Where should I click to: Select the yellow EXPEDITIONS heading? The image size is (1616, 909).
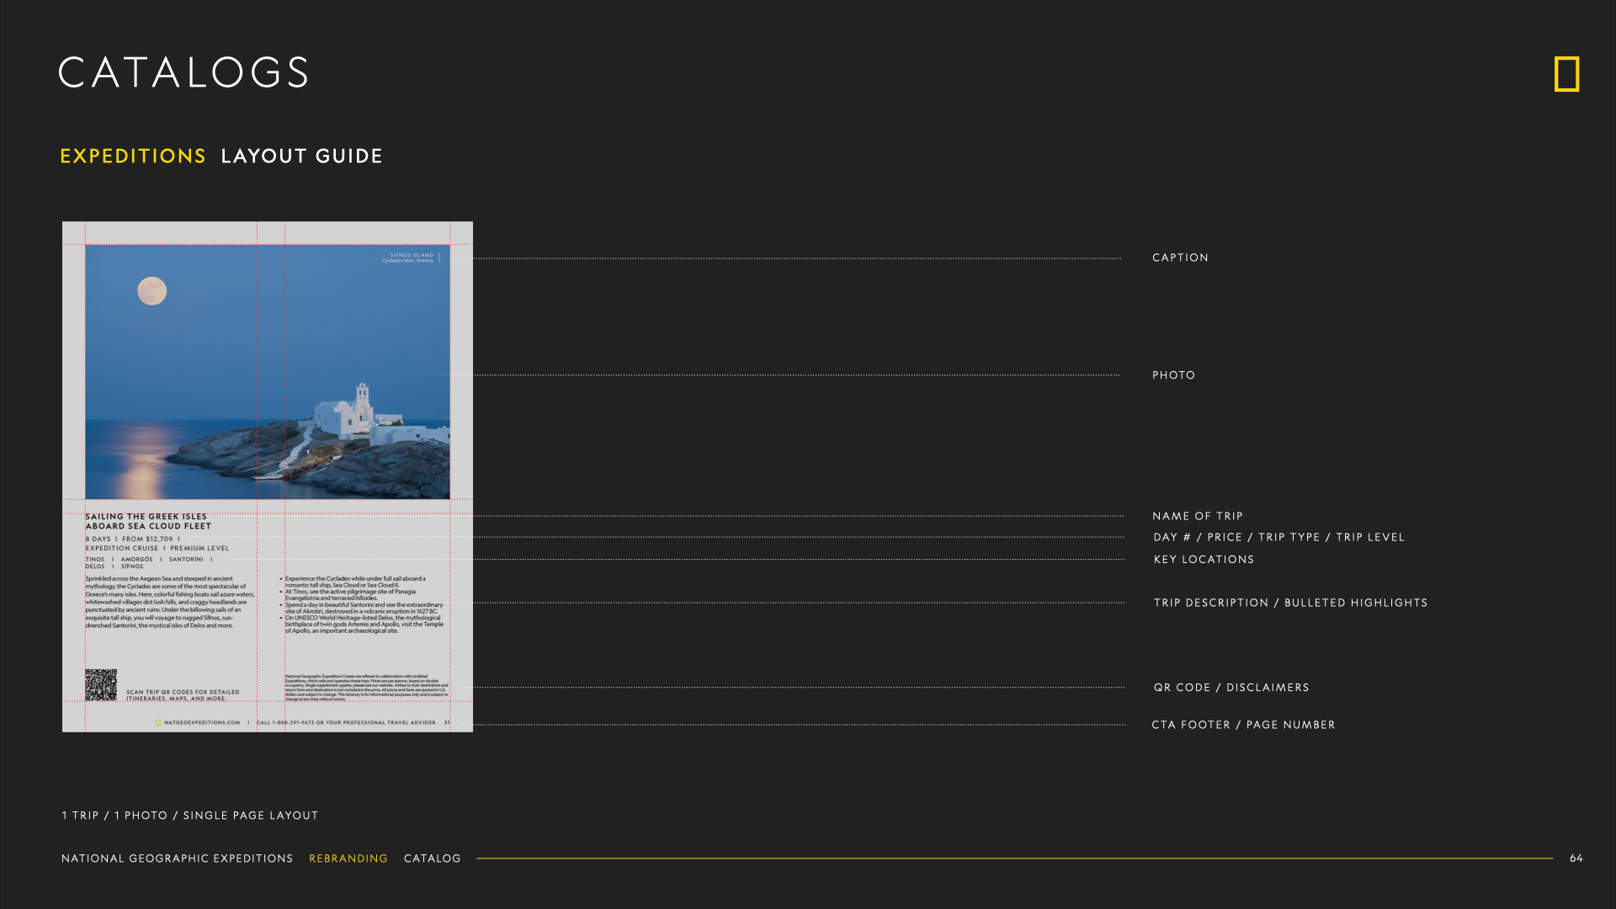[133, 157]
